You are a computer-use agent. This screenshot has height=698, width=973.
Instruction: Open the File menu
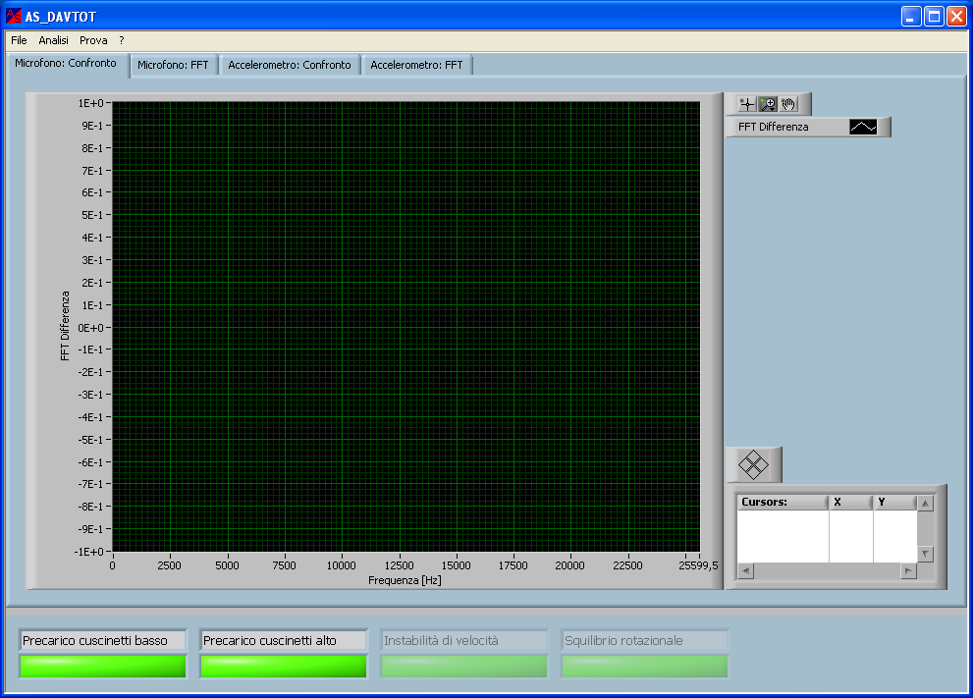(x=20, y=40)
